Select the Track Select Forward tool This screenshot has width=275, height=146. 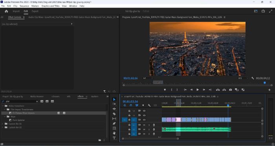(x=114, y=104)
